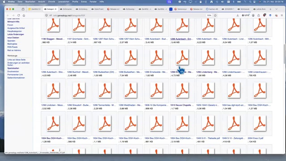Viewport: 286px width, 161px height.
Task: Close the Kategorie tab
Action: 55,9
